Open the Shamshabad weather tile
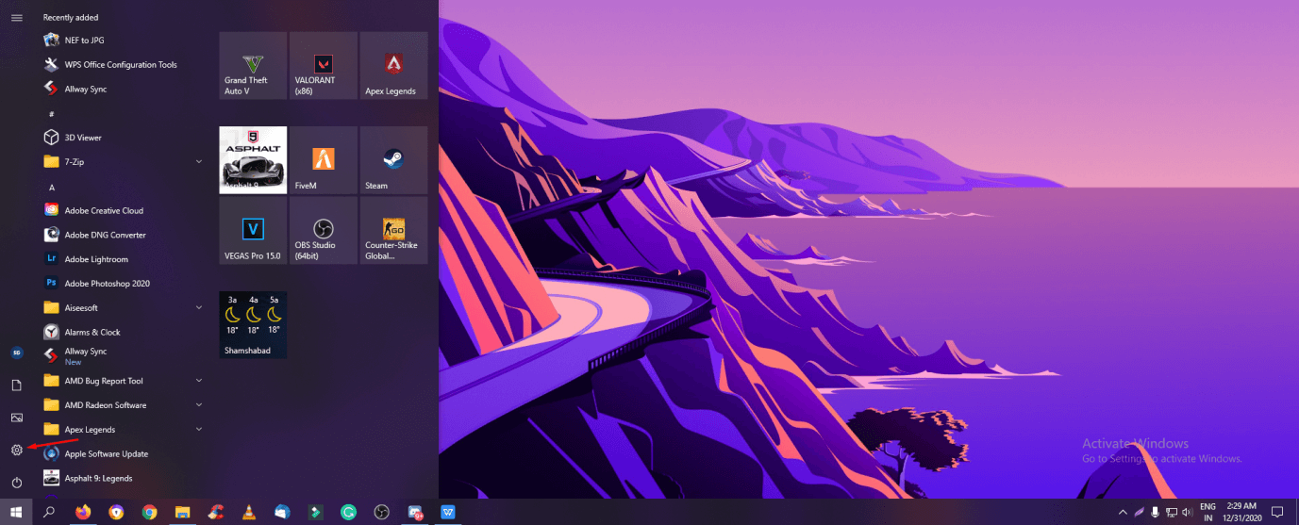Viewport: 1299px width, 525px height. (x=253, y=325)
